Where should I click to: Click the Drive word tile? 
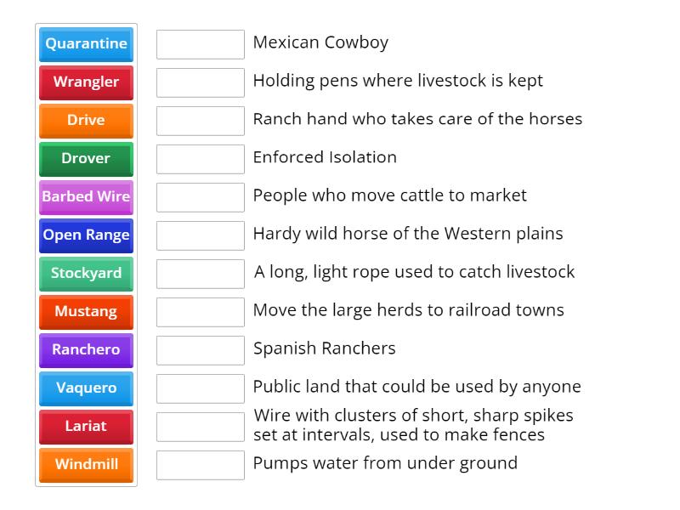pyautogui.click(x=86, y=121)
